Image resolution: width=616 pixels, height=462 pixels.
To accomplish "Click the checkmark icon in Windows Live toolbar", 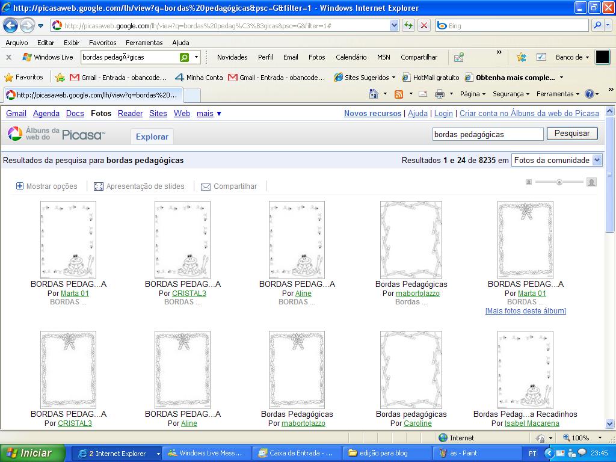I will pyautogui.click(x=541, y=57).
